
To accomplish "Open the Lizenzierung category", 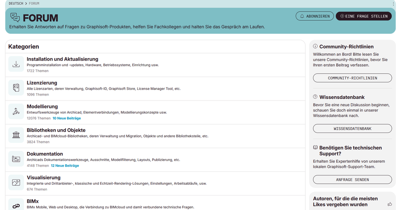I will point(42,83).
